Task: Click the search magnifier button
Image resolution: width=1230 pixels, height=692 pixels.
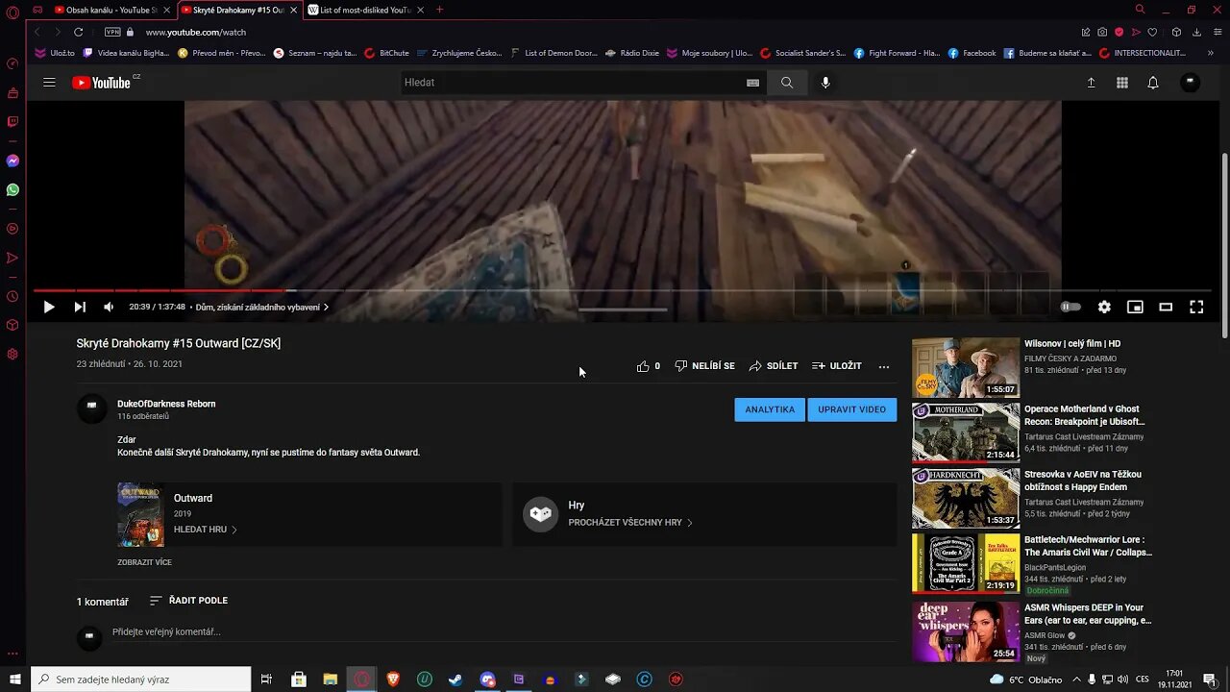Action: pyautogui.click(x=787, y=83)
